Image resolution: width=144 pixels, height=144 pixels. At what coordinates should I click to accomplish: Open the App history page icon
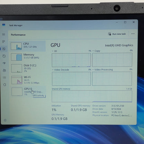click(x=4, y=56)
